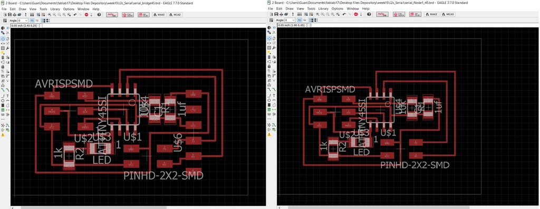Click the yellow warning Errors icon in serial_bridge45
Screen dimensions: 540x209
[x=3, y=135]
